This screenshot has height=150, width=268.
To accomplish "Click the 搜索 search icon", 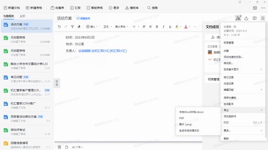I will (x=149, y=8).
